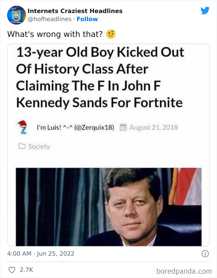
Task: Click the Internets Craziest Headlines display name
Action: click(75, 11)
